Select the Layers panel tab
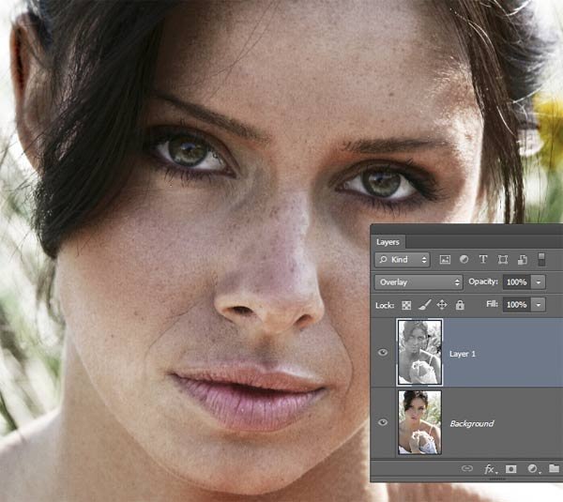 click(x=388, y=242)
